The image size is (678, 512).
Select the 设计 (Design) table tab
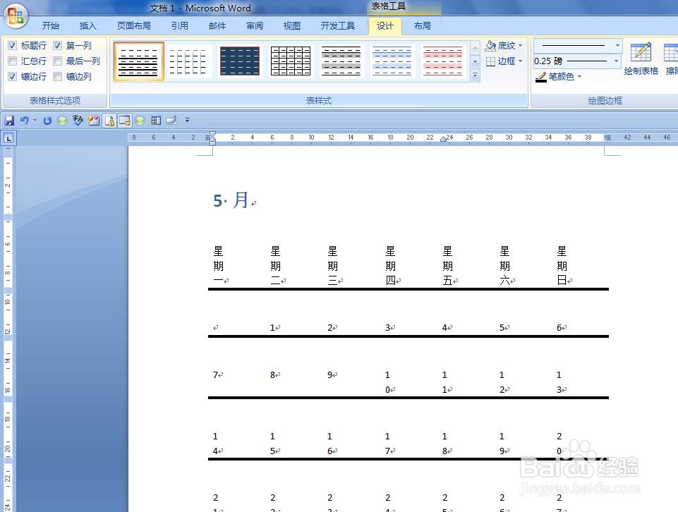pos(385,26)
